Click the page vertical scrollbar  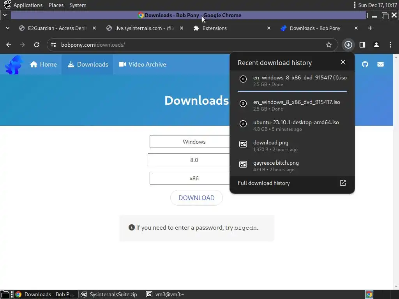tap(396, 172)
